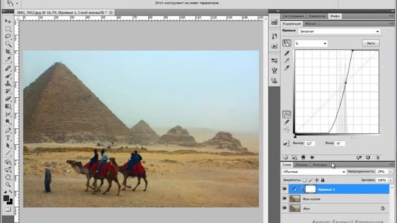Open the fill slider arrow
397x223 pixels.
click(390, 180)
